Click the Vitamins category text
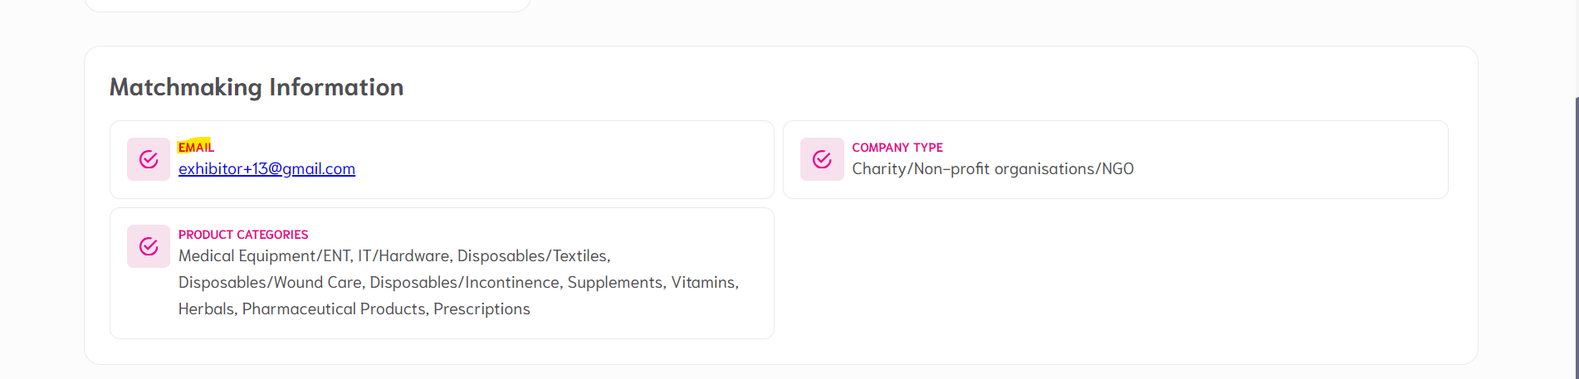Screen dimensions: 1579x379 [703, 283]
